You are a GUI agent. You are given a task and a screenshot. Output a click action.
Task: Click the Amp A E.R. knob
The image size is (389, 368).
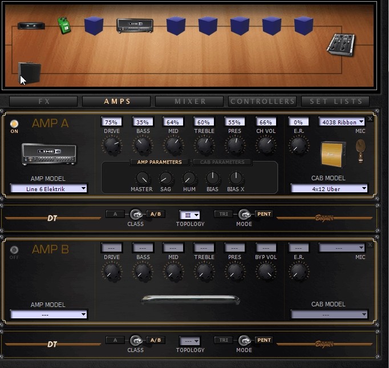[x=299, y=145]
